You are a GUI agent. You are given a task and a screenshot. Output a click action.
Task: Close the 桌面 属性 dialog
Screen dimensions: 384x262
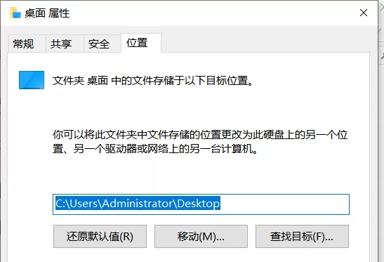[364, 13]
